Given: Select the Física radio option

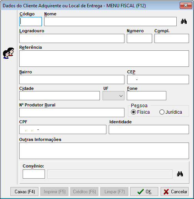Looking at the screenshot, I should (x=140, y=112).
